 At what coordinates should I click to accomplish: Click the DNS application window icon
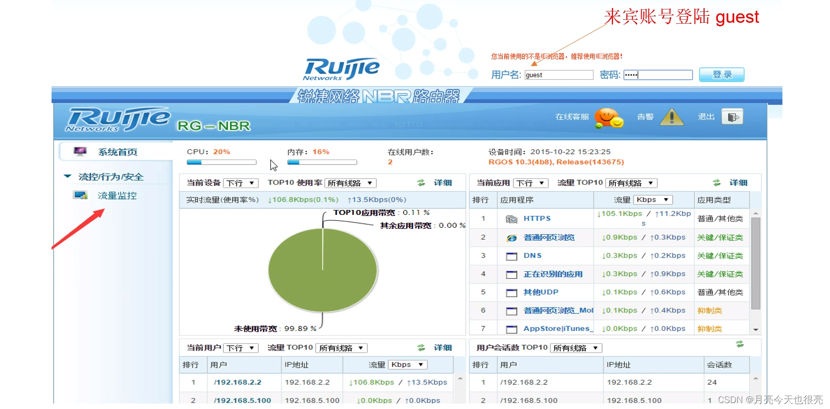point(511,256)
